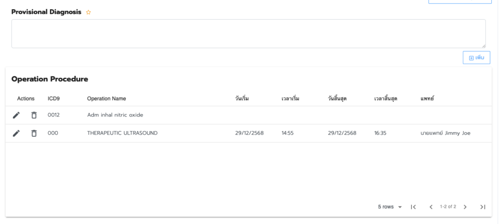Screen dimensions: 501x224
Task: Click the ICD9 column header
Action: tap(53, 98)
